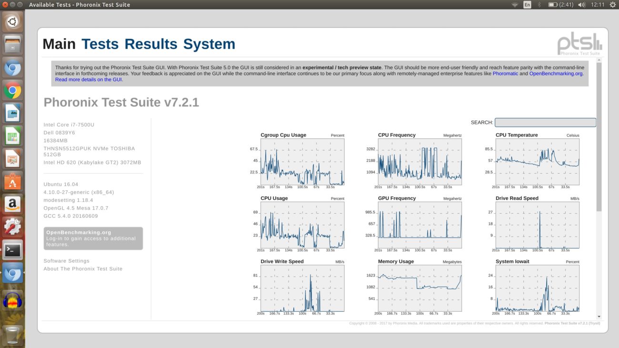Viewport: 619px width, 348px height.
Task: Launch Audacity headphones icon
Action: pos(12,301)
